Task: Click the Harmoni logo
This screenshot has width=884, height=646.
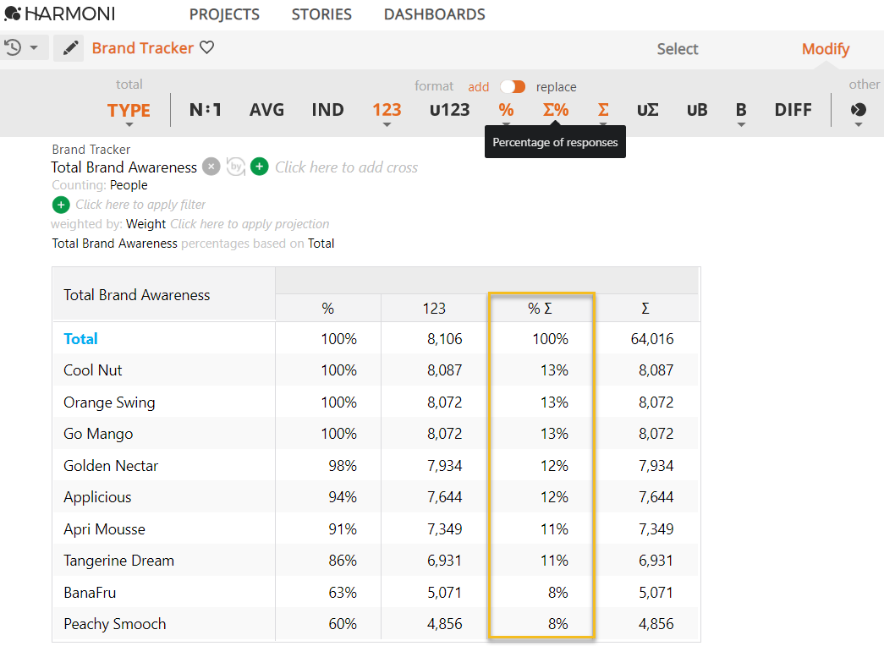Action: (x=60, y=14)
